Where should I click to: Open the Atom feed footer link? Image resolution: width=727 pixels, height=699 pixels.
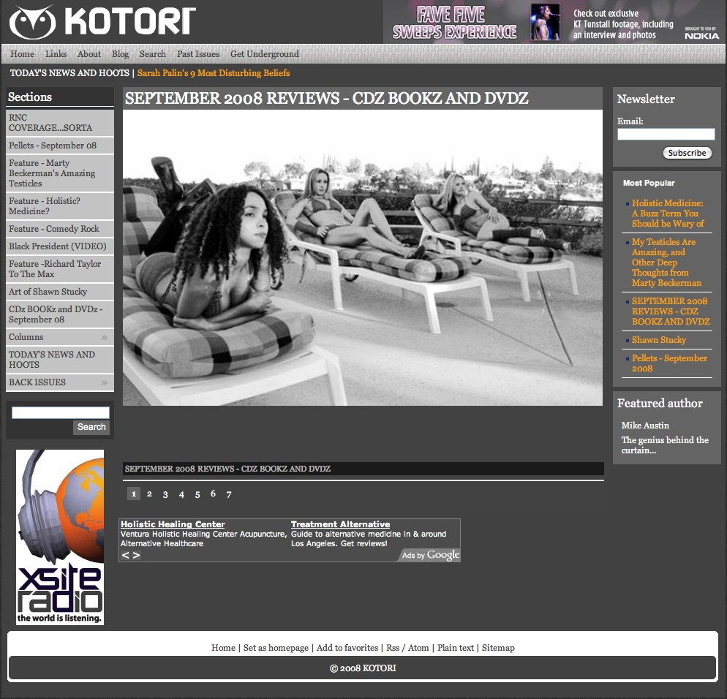click(x=418, y=648)
